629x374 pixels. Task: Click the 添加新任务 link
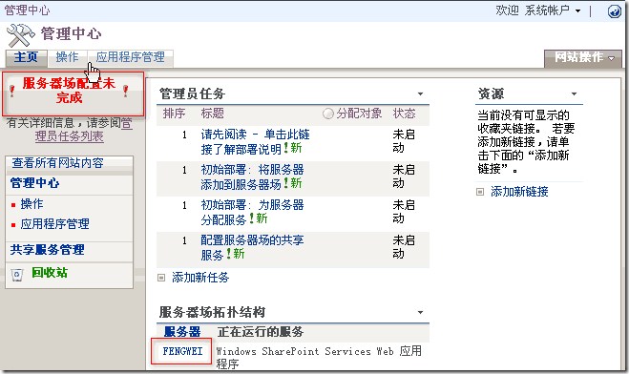click(x=200, y=278)
